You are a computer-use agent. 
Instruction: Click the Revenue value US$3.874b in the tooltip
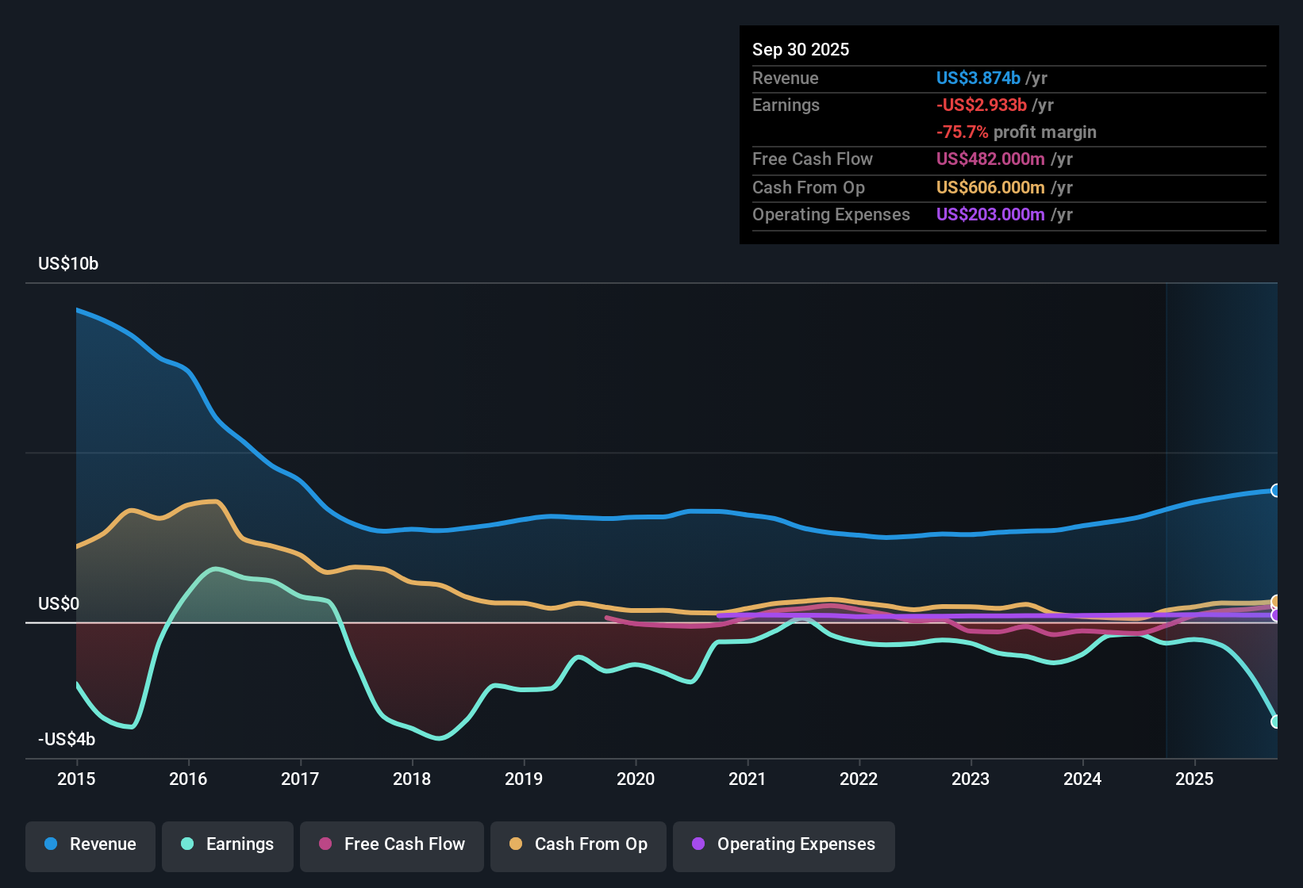[x=978, y=78]
